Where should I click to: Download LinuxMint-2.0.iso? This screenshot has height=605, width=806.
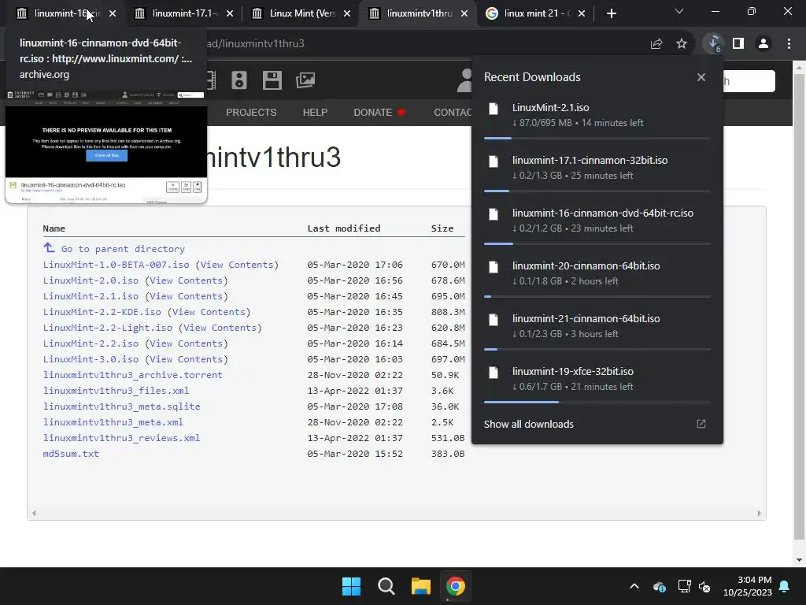[91, 280]
